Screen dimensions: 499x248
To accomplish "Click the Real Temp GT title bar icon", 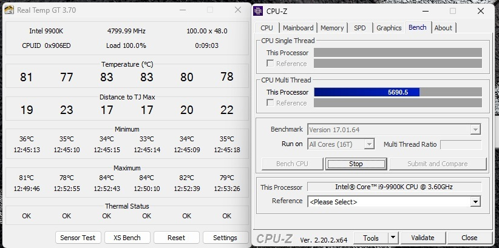I will (x=9, y=10).
